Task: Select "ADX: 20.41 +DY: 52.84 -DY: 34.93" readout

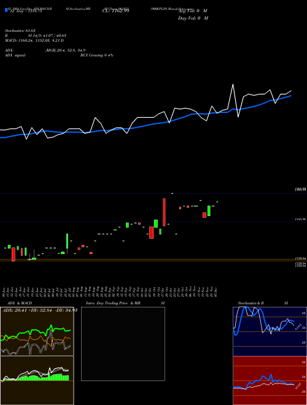Action: tap(40, 310)
